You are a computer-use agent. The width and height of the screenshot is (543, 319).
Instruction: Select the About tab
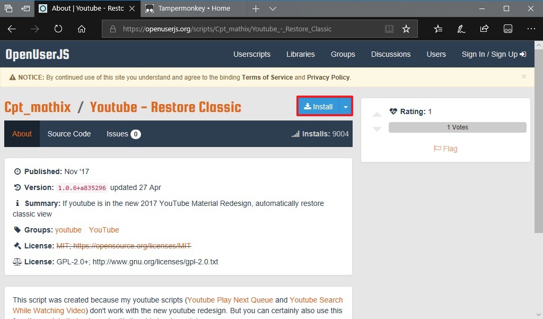(x=22, y=134)
